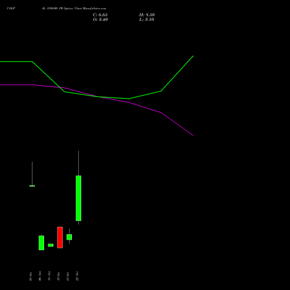
Task: Select the thin doji candlestick for 01 Oct
Action: point(32,186)
